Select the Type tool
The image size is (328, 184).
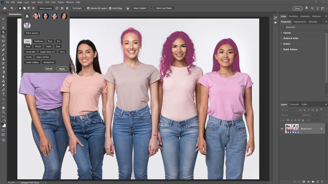coord(3,94)
